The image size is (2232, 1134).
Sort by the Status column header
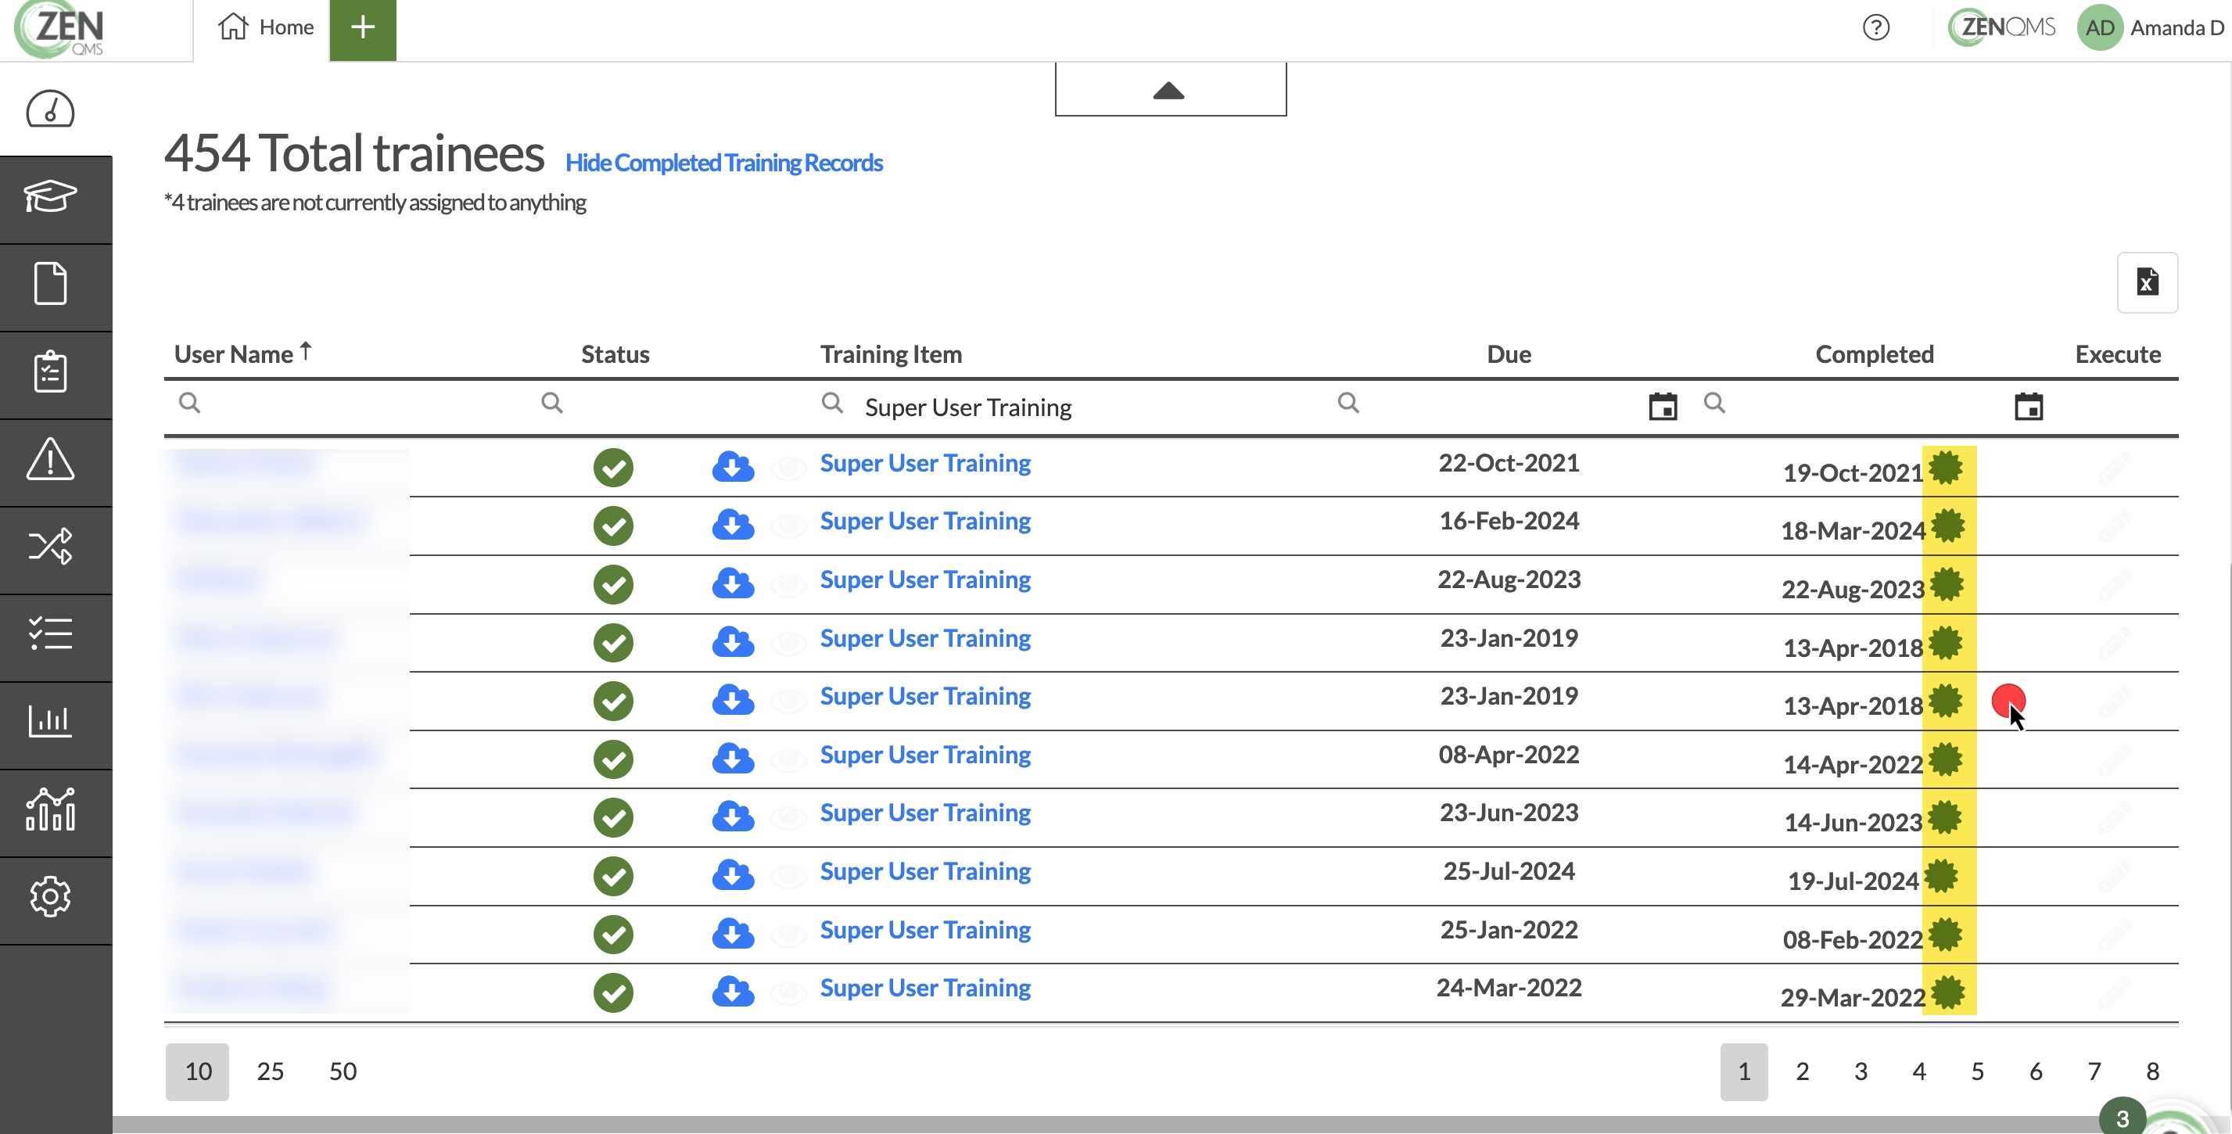click(615, 354)
